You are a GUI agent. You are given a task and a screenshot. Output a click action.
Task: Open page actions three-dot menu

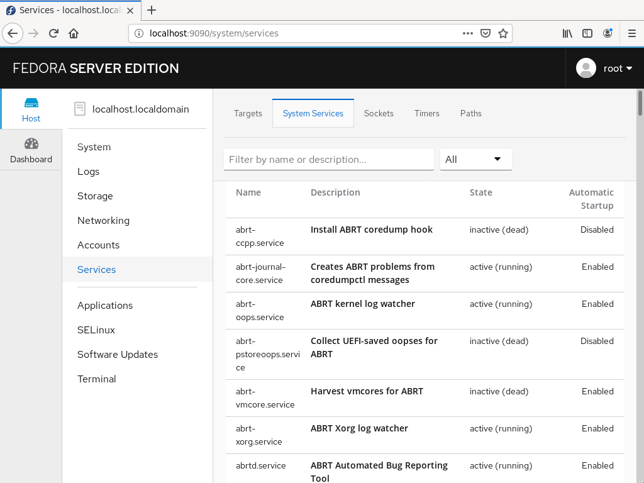click(x=468, y=33)
